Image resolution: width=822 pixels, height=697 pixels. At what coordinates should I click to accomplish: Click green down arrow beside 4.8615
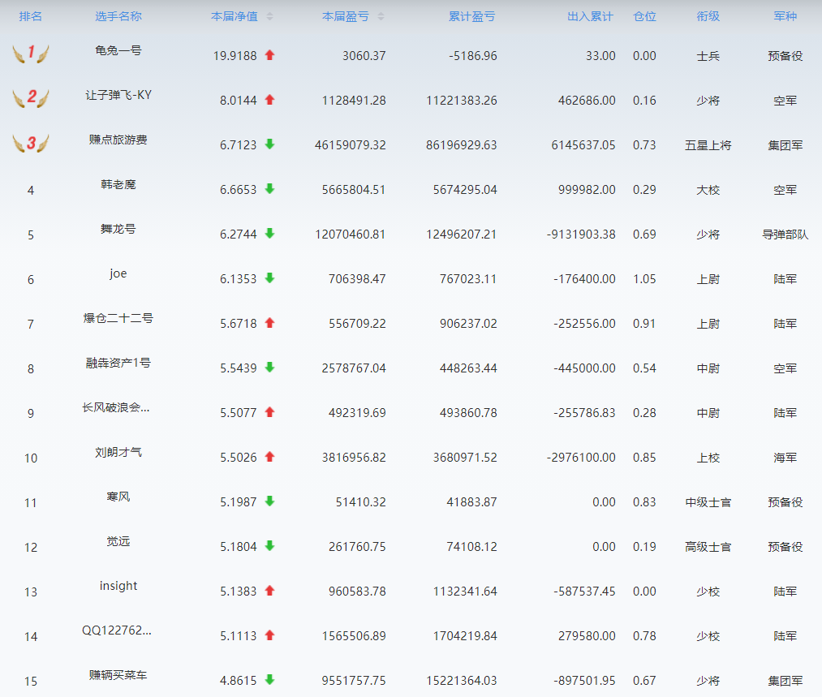270,680
